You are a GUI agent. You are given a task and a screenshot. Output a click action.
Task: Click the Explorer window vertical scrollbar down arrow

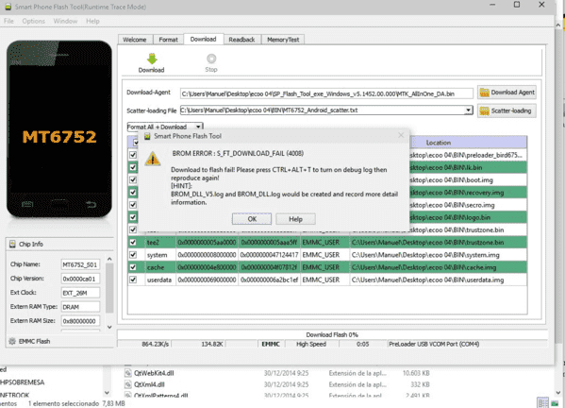click(x=558, y=393)
